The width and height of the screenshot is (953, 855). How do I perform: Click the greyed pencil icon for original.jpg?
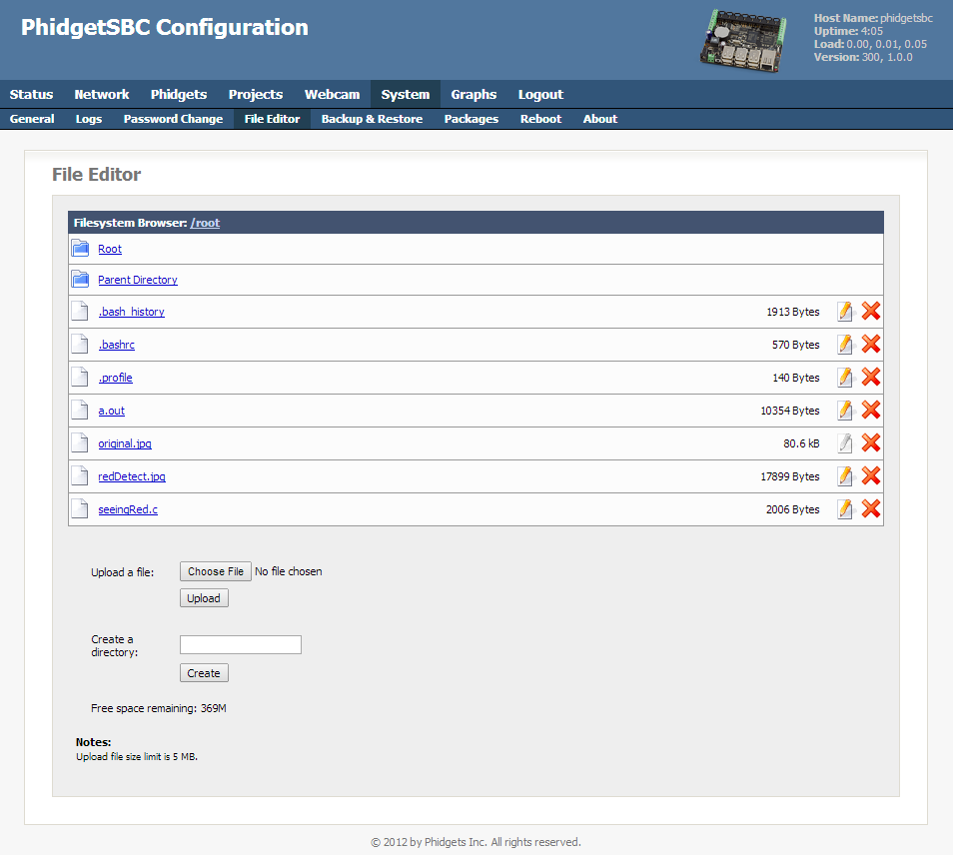click(845, 443)
